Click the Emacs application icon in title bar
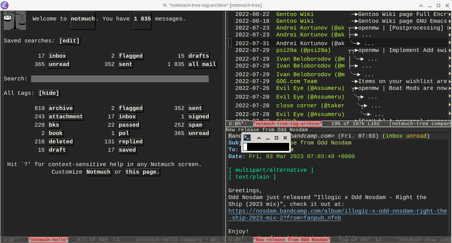Screen dimensions: 452x243 click(x=5, y=5)
